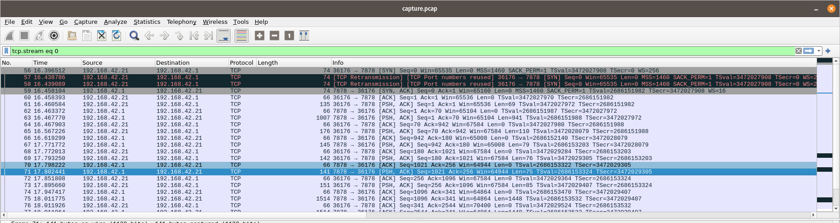Go back to the previous packet in history
The height and width of the screenshot is (223, 840).
149,36
